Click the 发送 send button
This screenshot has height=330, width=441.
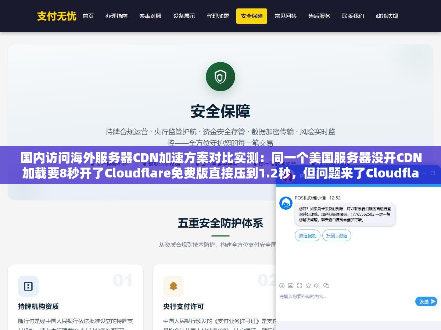(x=426, y=301)
